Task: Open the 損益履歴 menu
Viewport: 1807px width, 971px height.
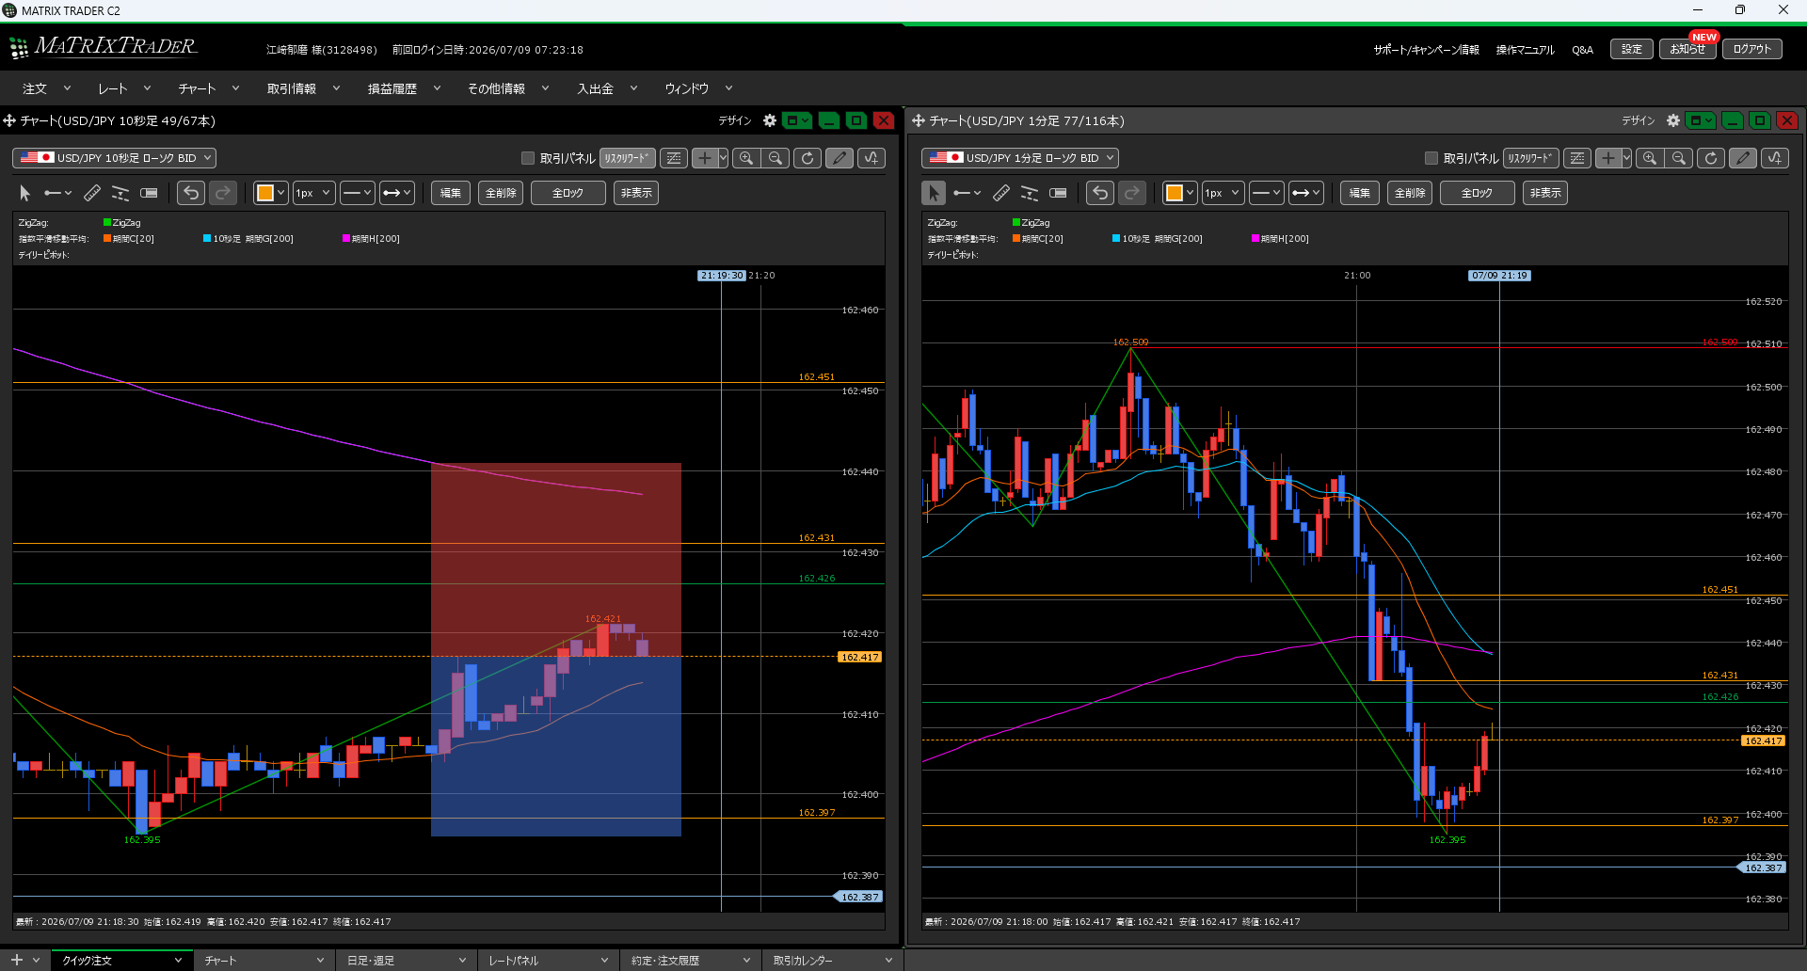Action: click(404, 88)
